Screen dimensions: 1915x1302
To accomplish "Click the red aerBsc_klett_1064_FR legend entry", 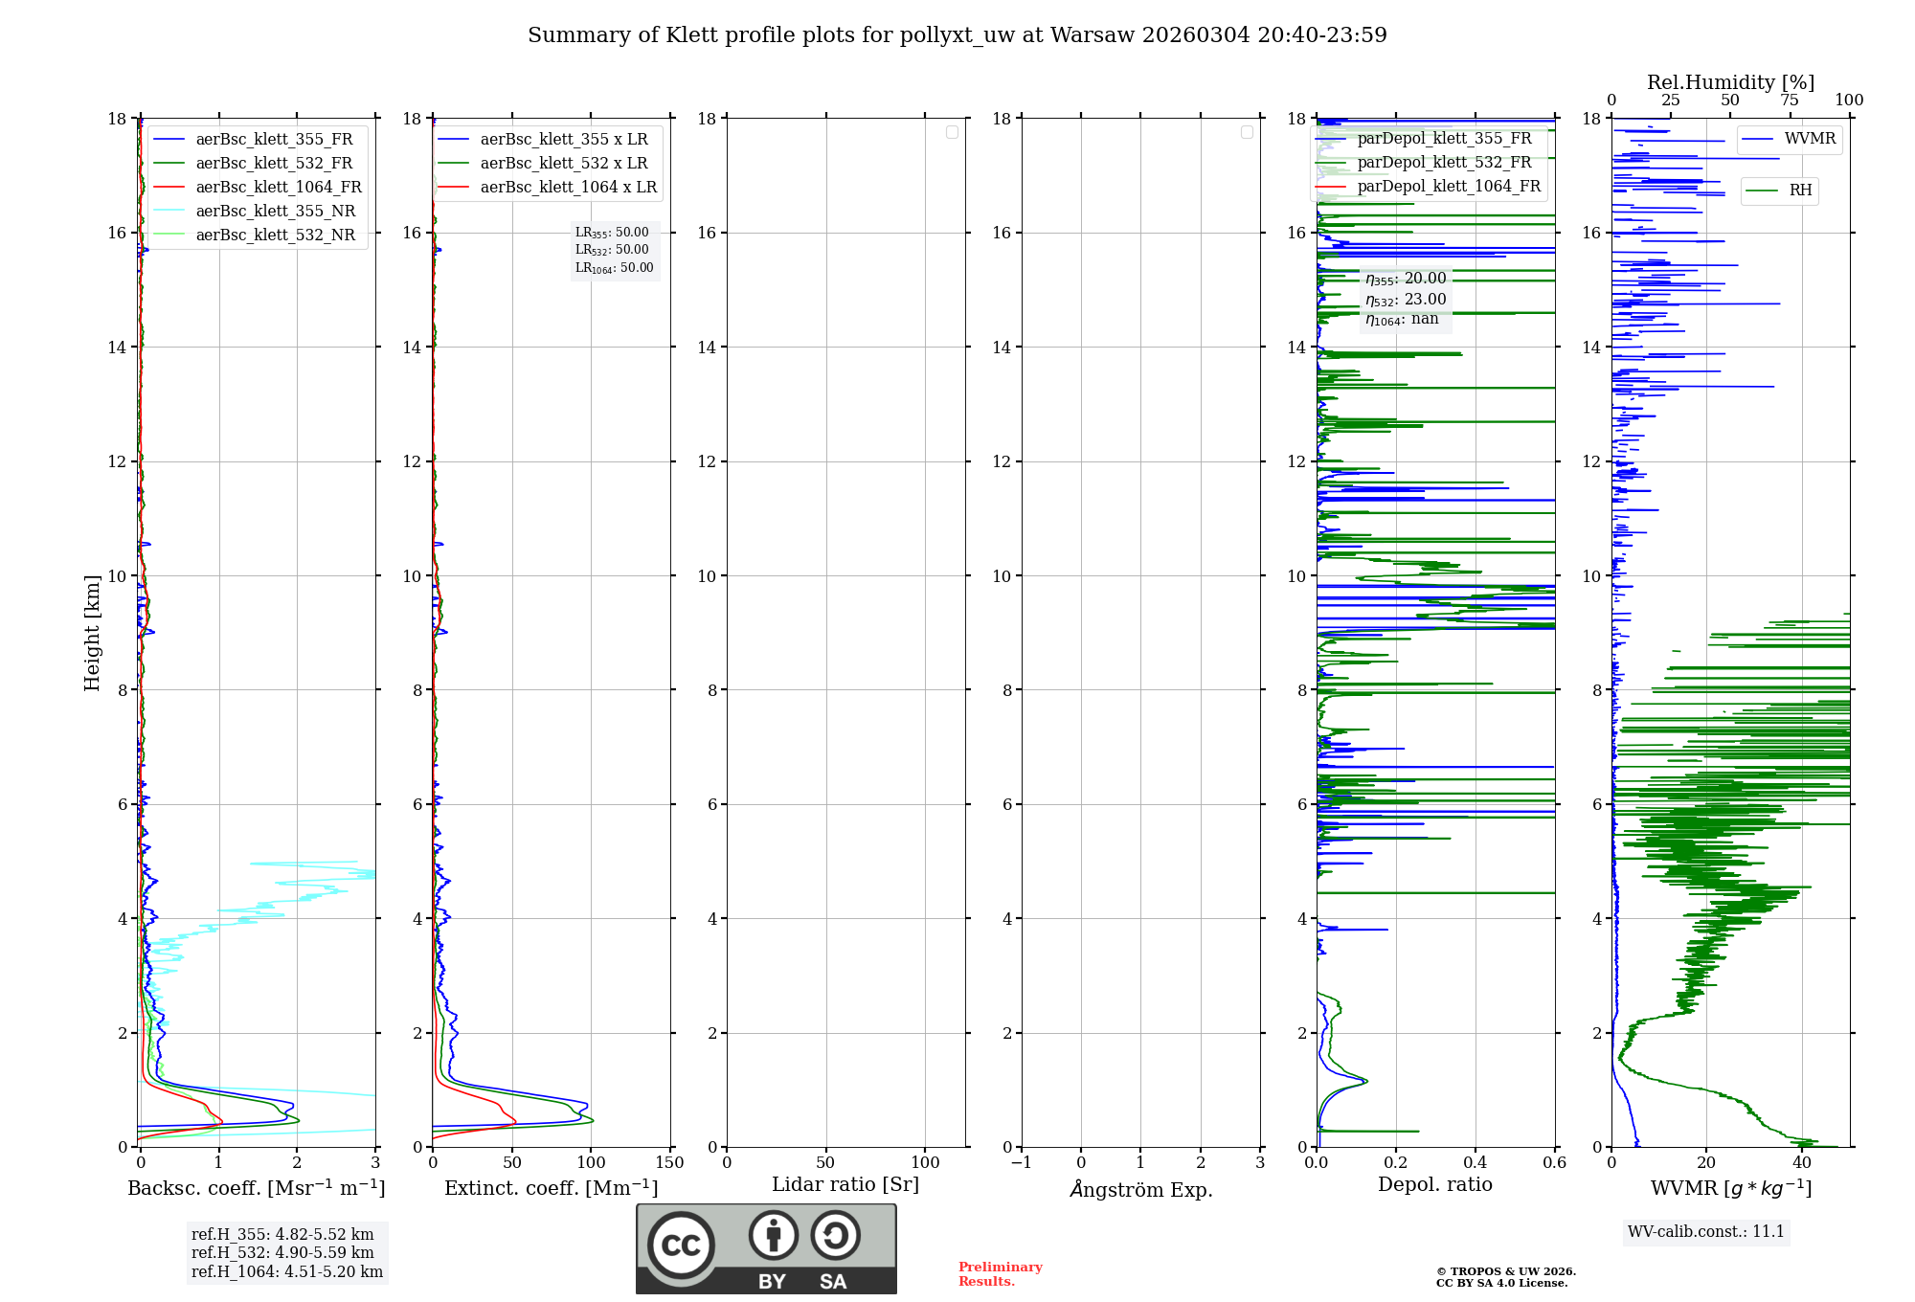I will [278, 188].
